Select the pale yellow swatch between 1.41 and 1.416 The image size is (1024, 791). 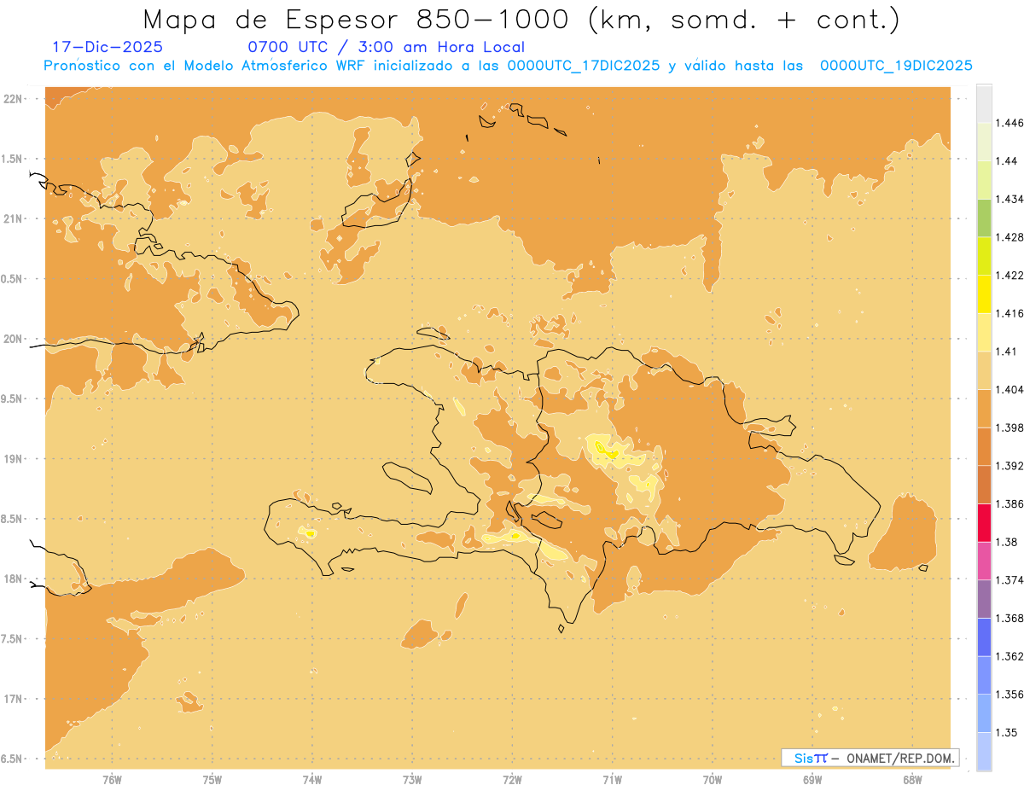click(984, 332)
